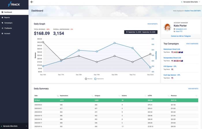Image resolution: width=202 pixels, height=129 pixels.
Task: Toggle Impressions series in chart legend
Action: coord(99,79)
